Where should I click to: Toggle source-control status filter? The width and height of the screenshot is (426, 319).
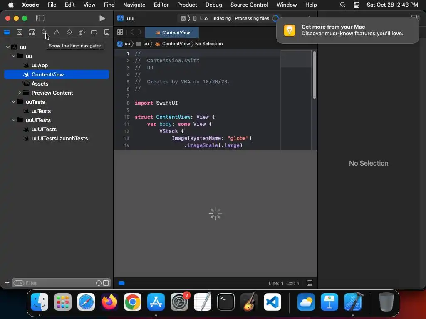pyautogui.click(x=106, y=283)
